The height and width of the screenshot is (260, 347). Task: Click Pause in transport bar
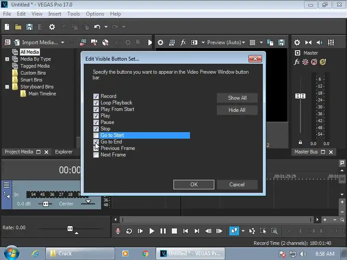point(163,231)
